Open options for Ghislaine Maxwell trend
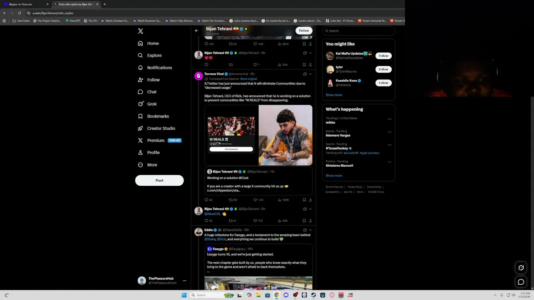This screenshot has width=534, height=300. pos(390,162)
